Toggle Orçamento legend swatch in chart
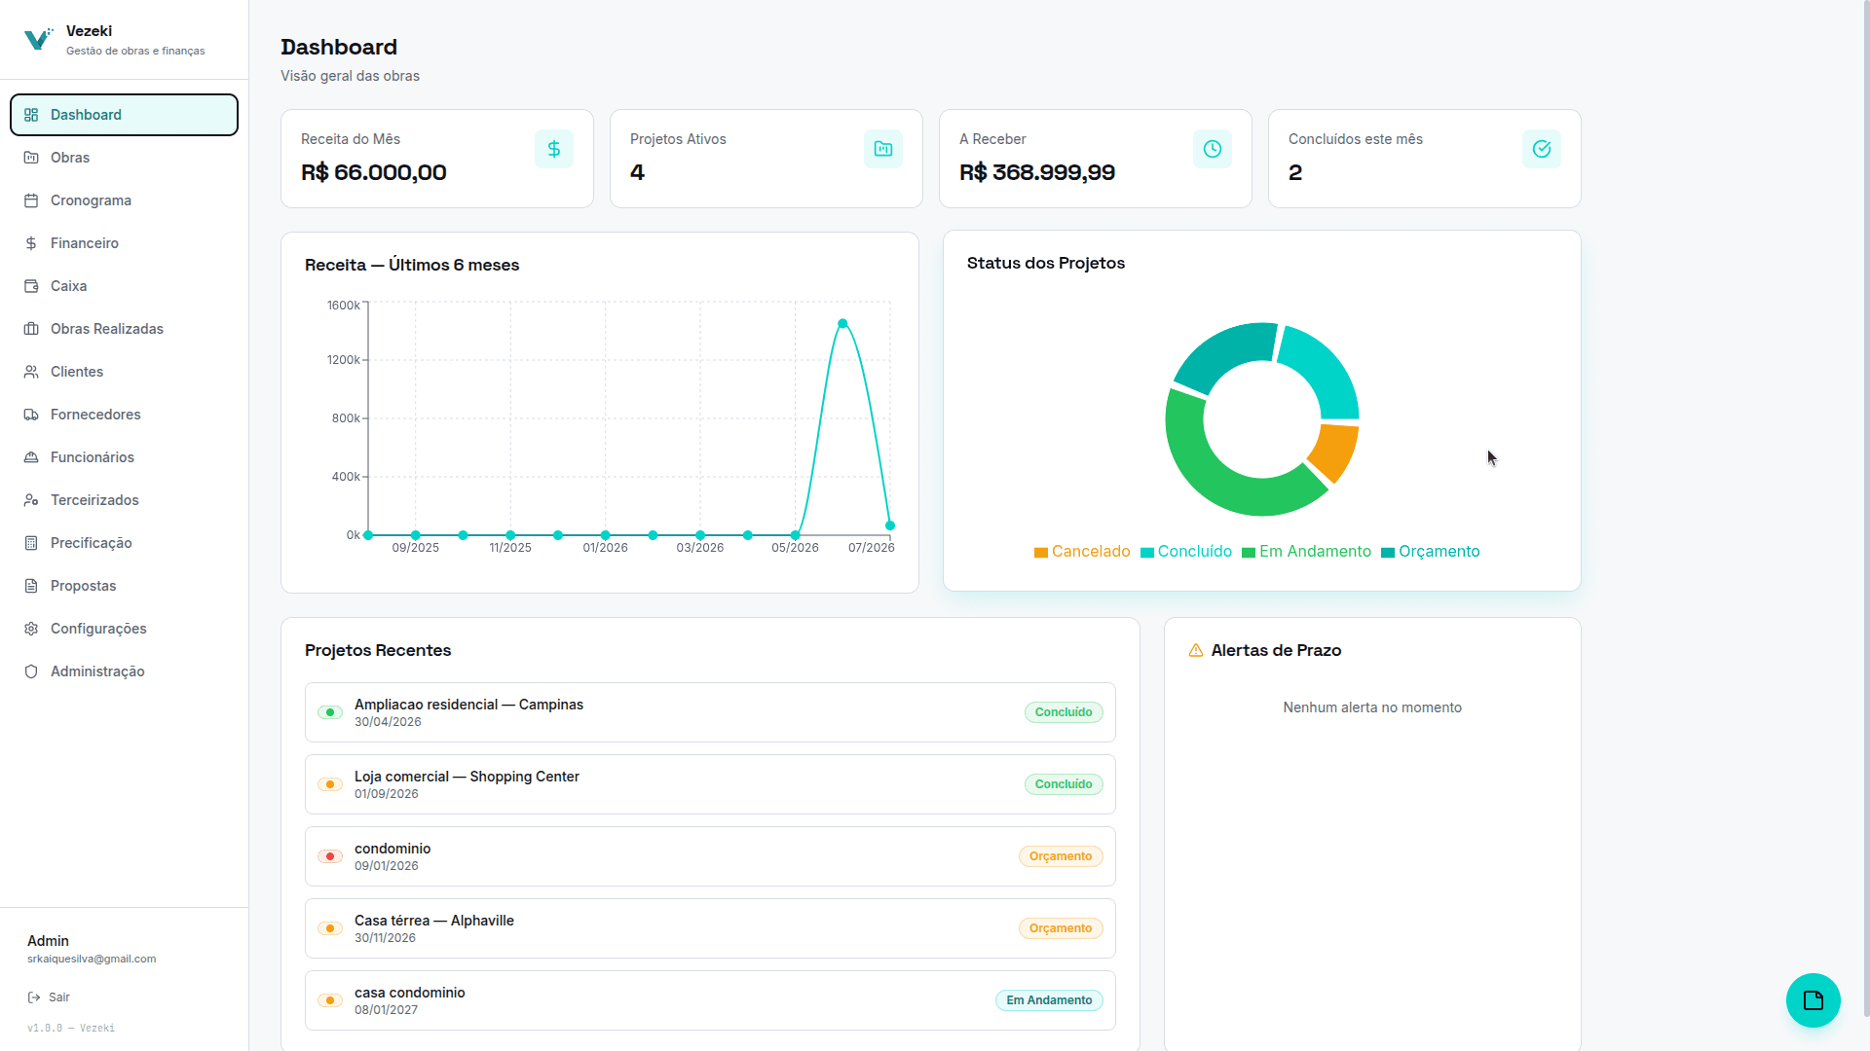The image size is (1870, 1051). point(1388,553)
